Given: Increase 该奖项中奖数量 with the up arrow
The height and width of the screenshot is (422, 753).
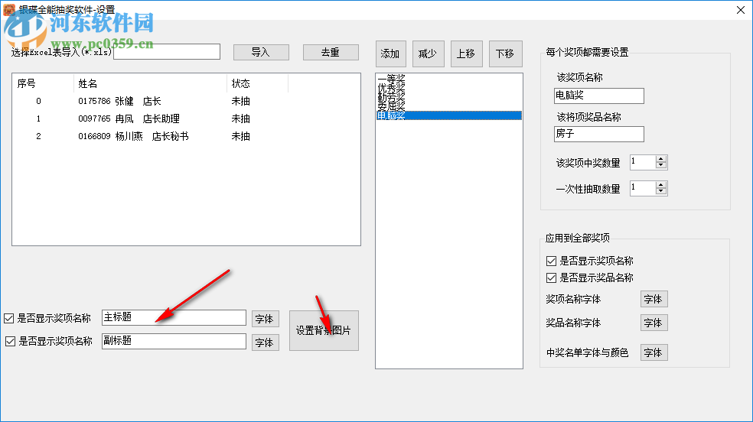Looking at the screenshot, I should pyautogui.click(x=661, y=159).
